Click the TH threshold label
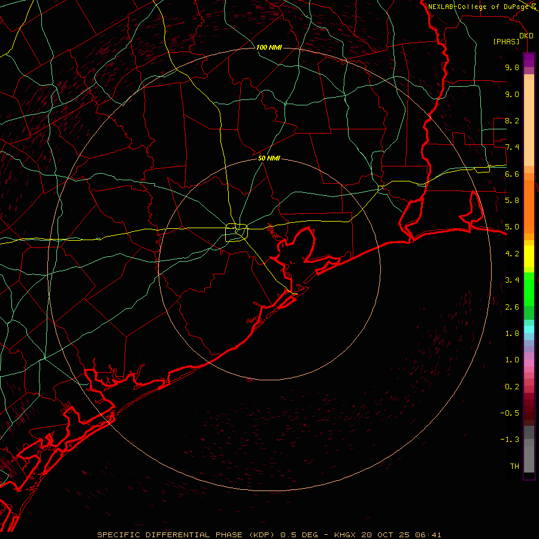 (x=514, y=466)
